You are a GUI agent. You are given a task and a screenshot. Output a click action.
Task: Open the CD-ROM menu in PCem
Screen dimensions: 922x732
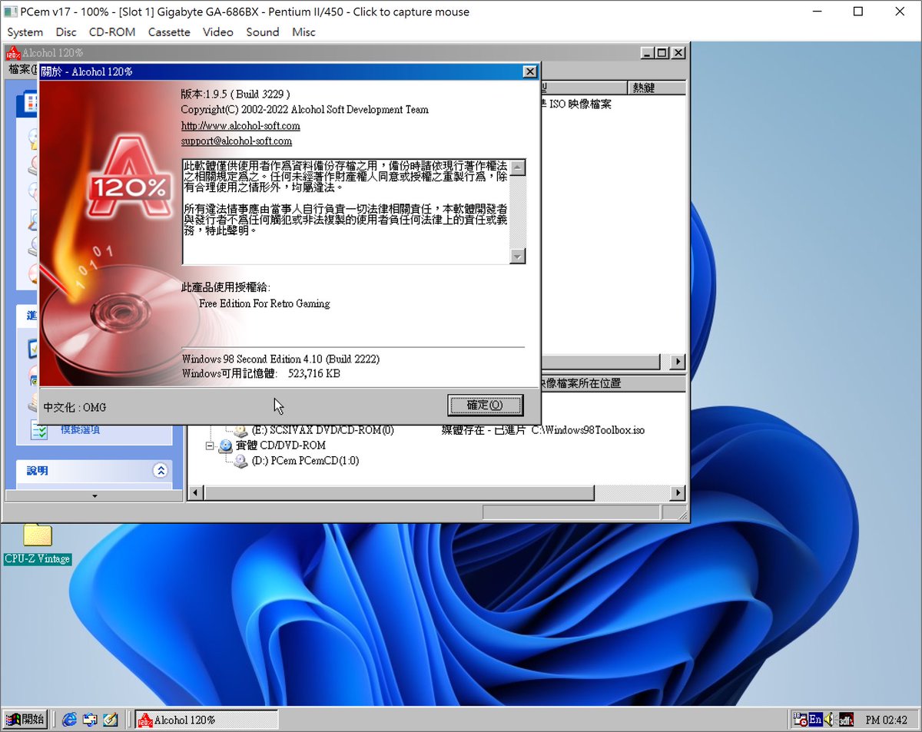point(112,32)
